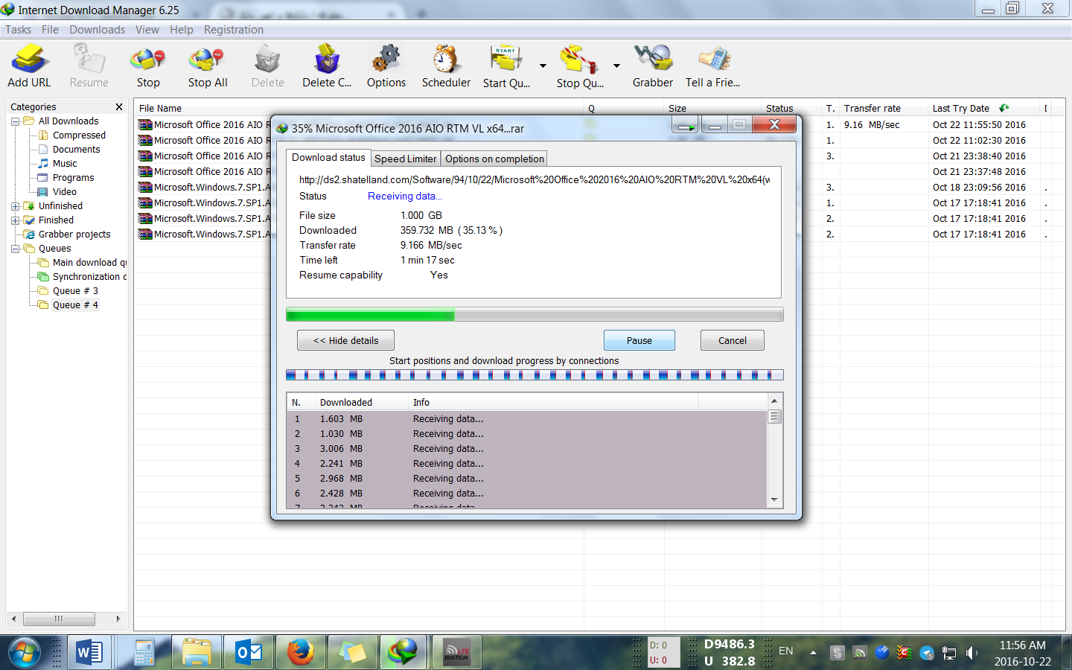The width and height of the screenshot is (1072, 670).
Task: Switch to the Speed Limiter tab
Action: [x=405, y=159]
